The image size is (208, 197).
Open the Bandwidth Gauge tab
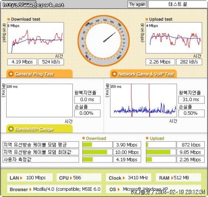coord(40,129)
